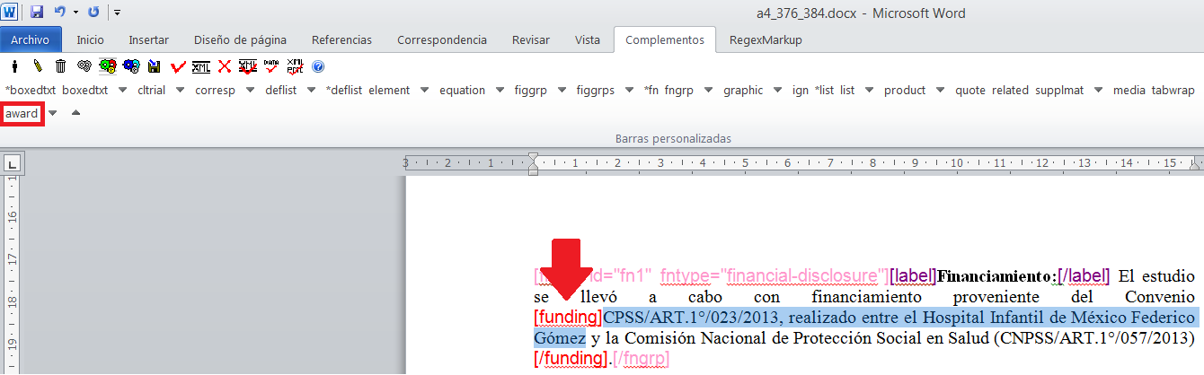This screenshot has width=1204, height=375.
Task: Open the Customize Quick Access Toolbar dropdown
Action: coord(118,13)
